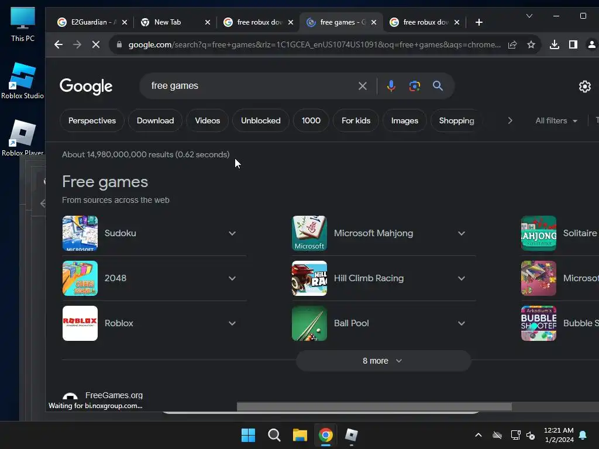Expand the 2048 game entry
Viewport: 599px width, 449px height.
pos(232,278)
